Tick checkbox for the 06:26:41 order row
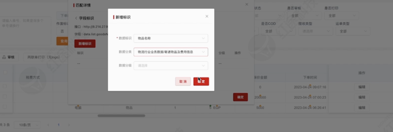This screenshot has height=132, width=393. tap(4, 107)
